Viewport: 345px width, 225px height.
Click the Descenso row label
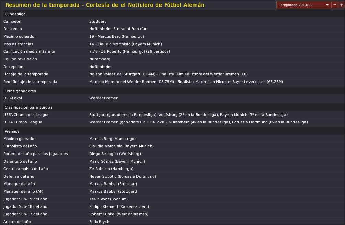coord(12,29)
